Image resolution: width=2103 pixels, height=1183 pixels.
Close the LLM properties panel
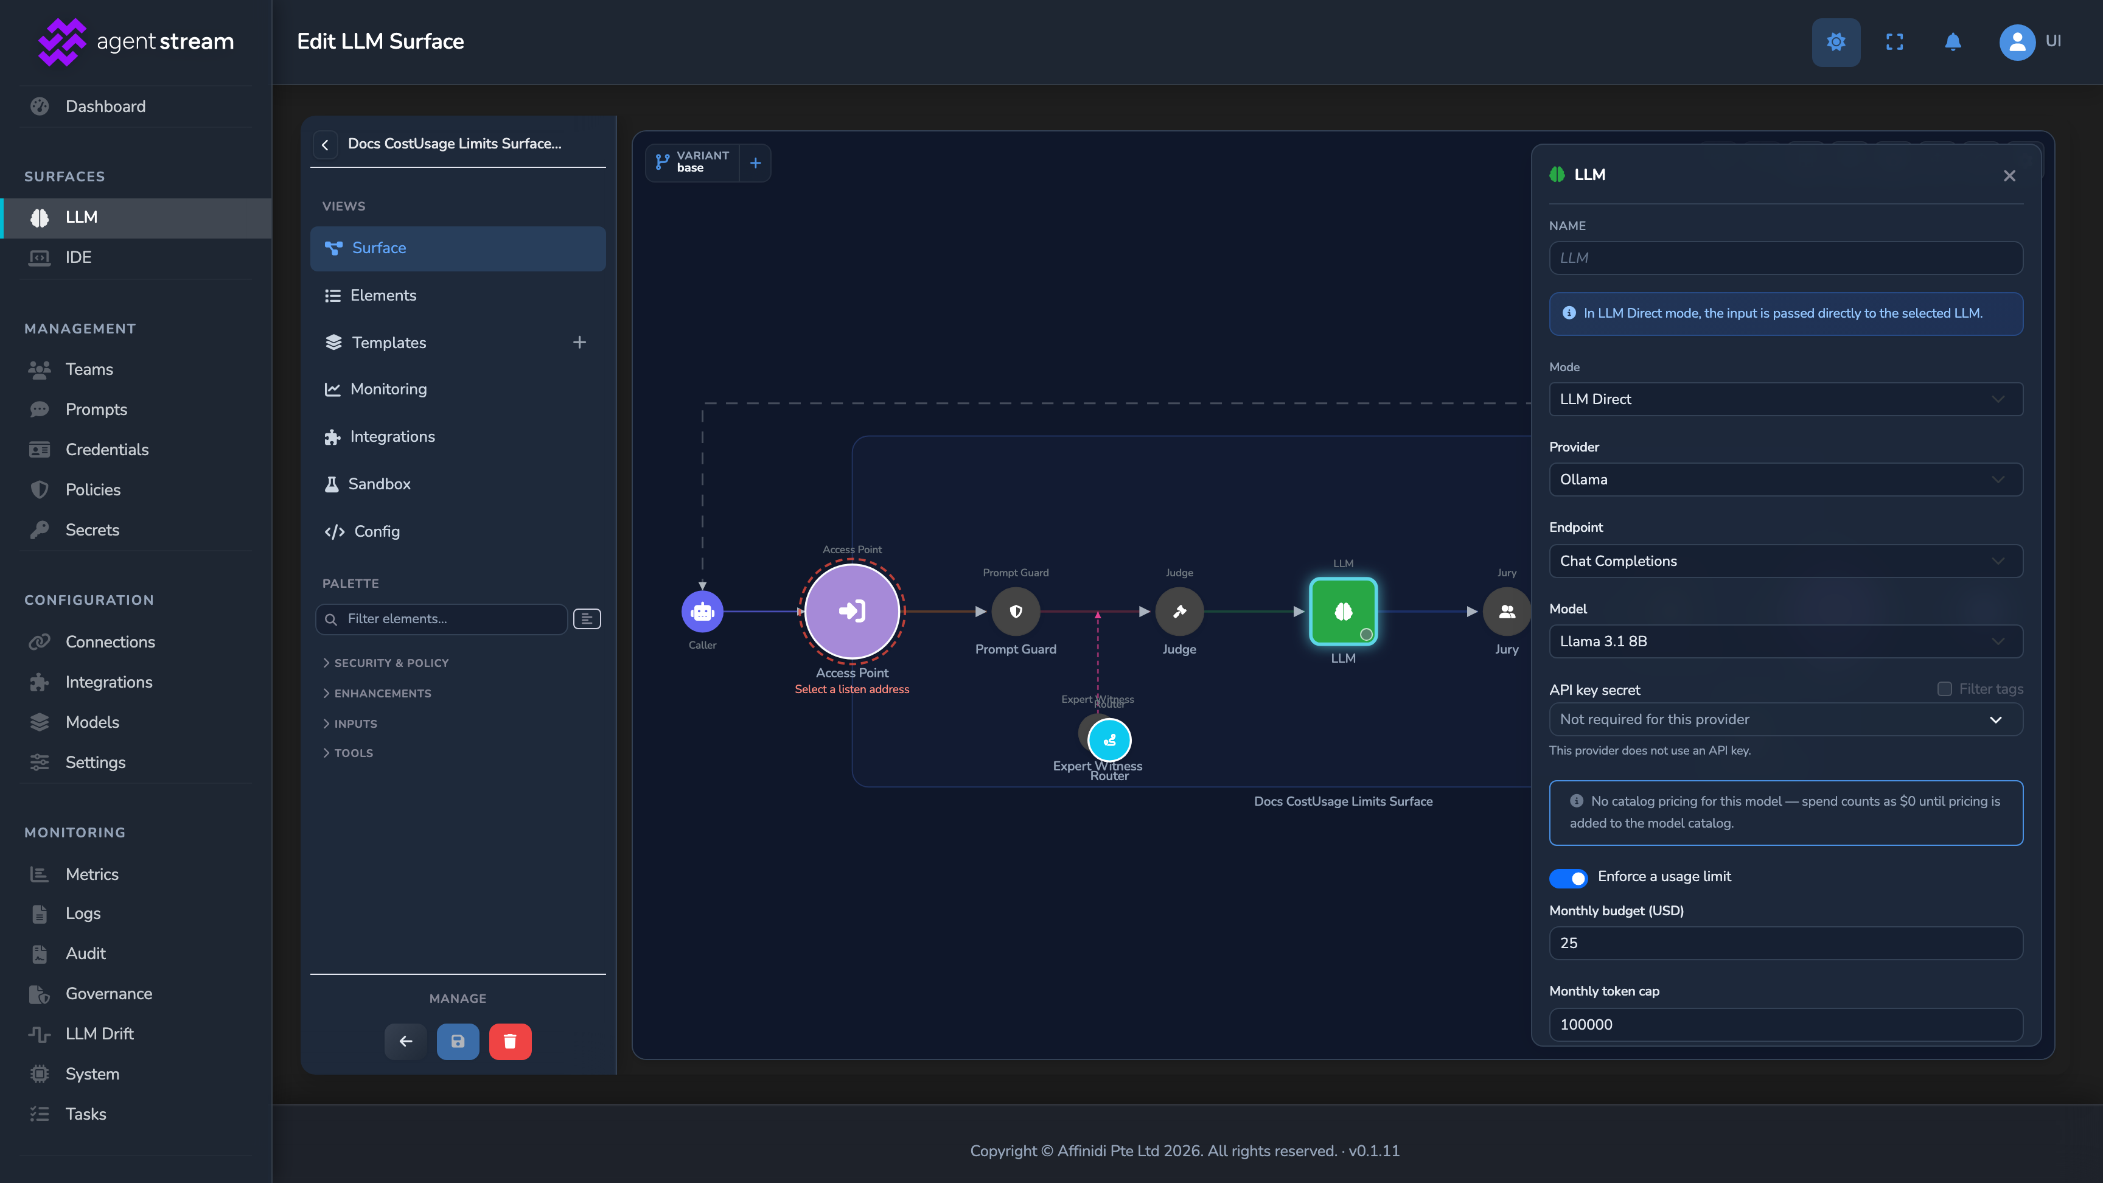click(x=2009, y=175)
